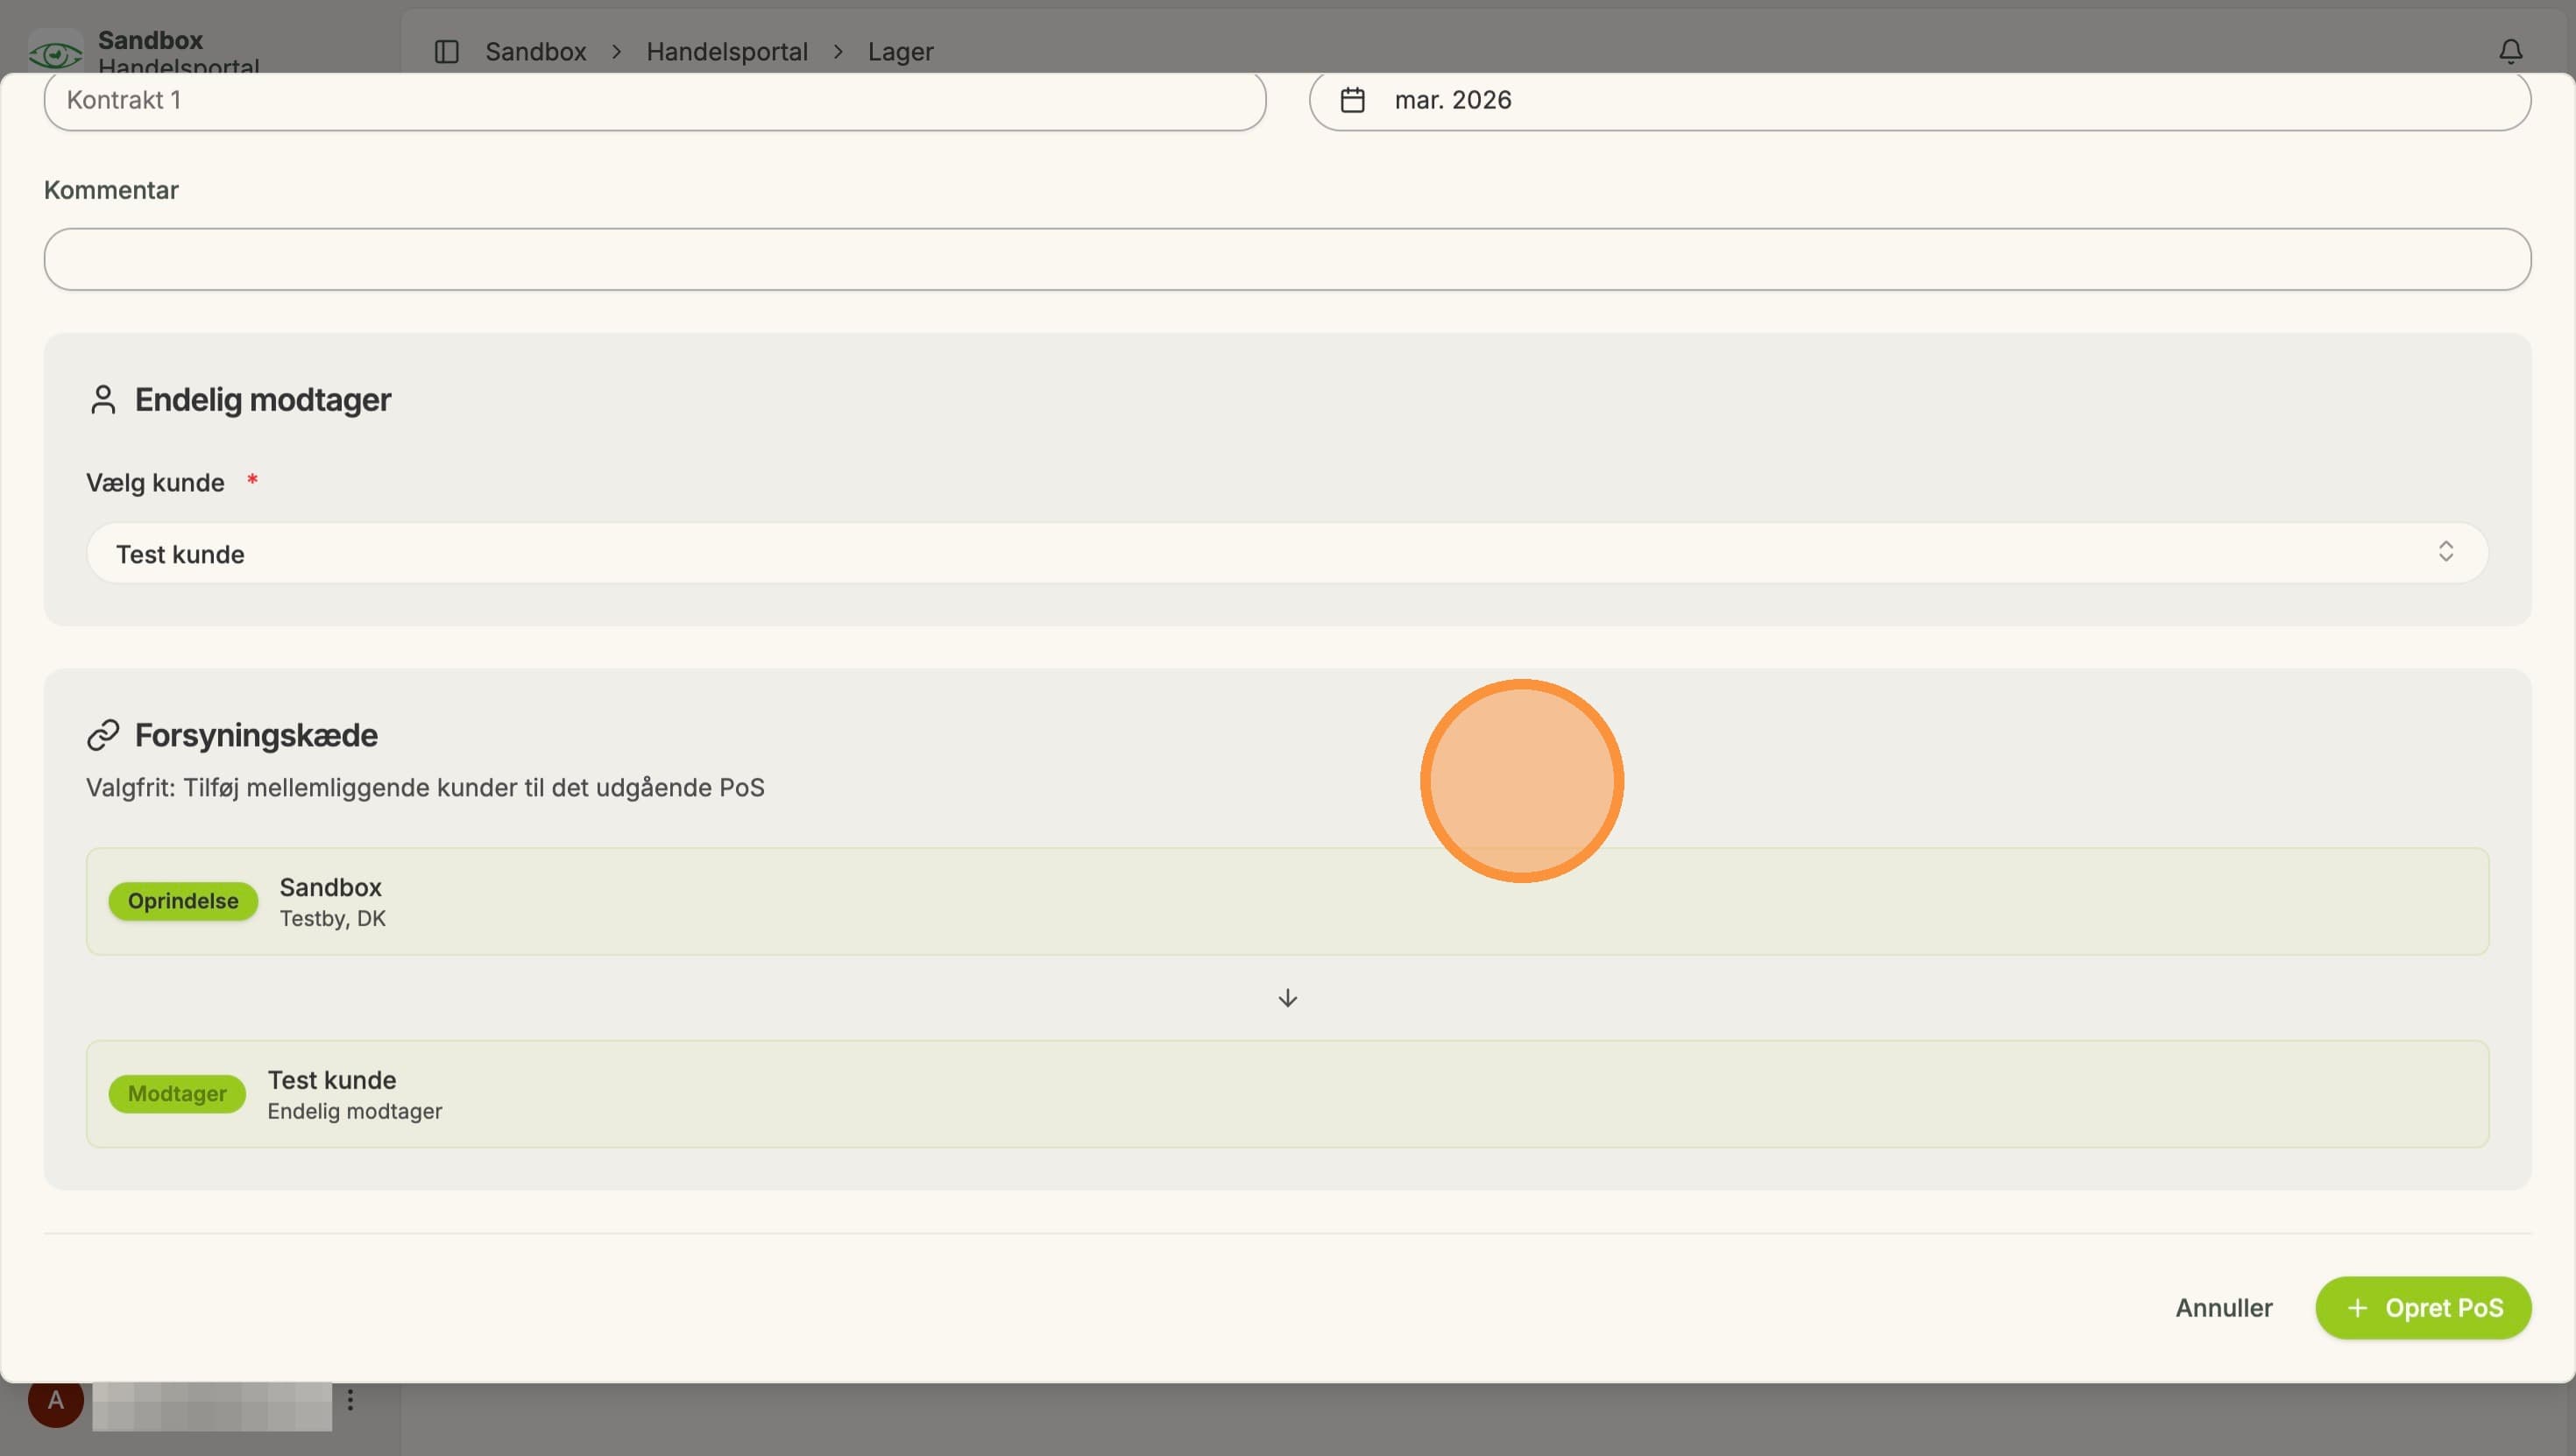Click the Sandbox eye logo icon
The height and width of the screenshot is (1456, 2576).
pos(55,52)
